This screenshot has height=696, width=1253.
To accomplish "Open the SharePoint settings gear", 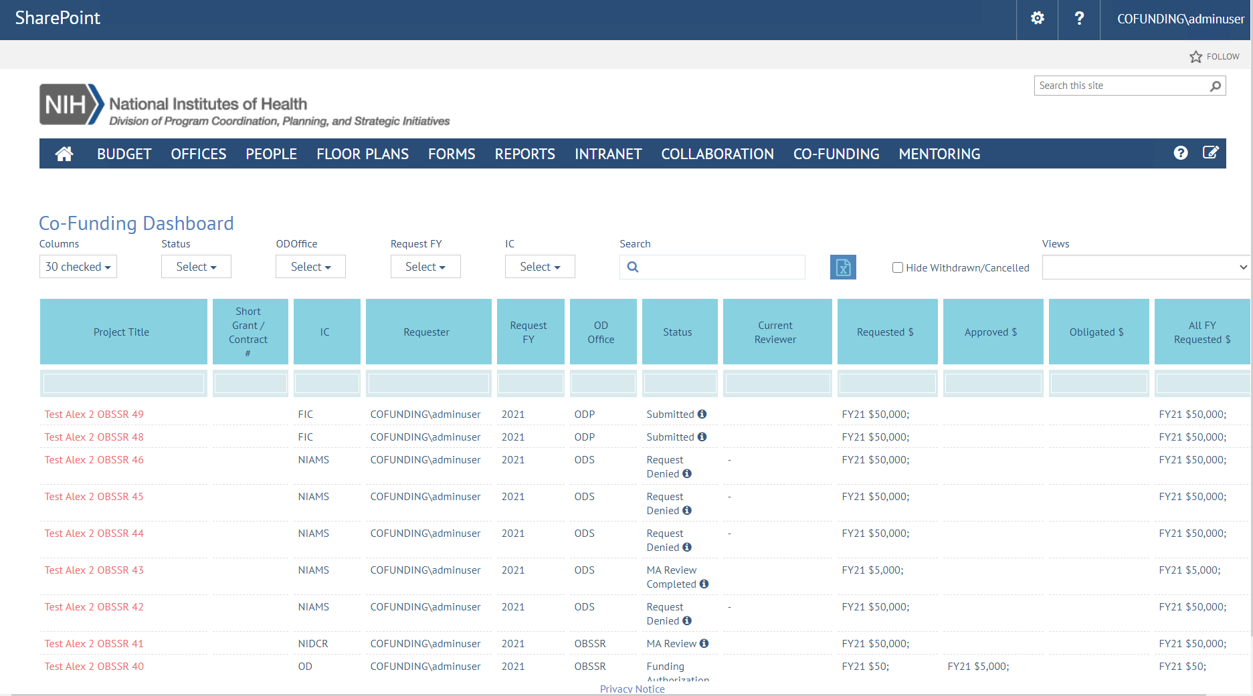I will [x=1037, y=19].
